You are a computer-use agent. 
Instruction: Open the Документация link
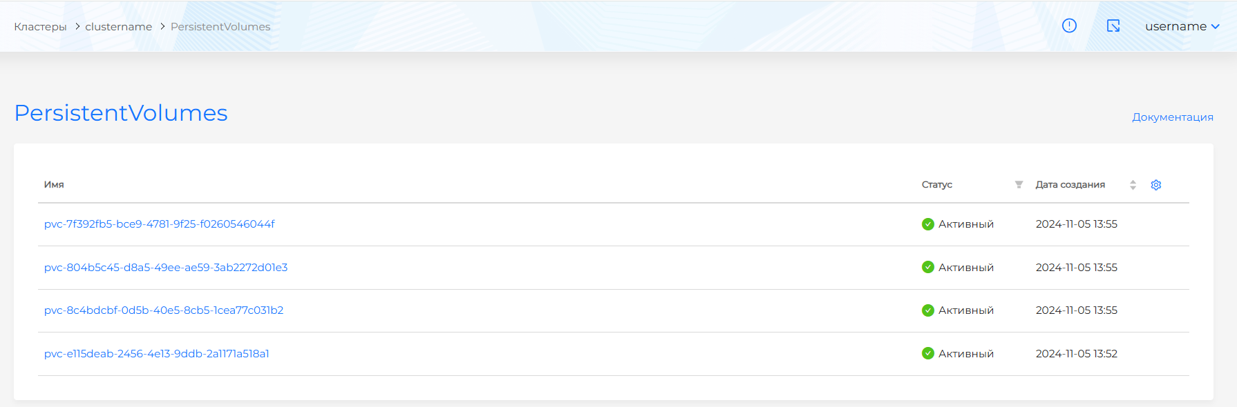coord(1172,117)
